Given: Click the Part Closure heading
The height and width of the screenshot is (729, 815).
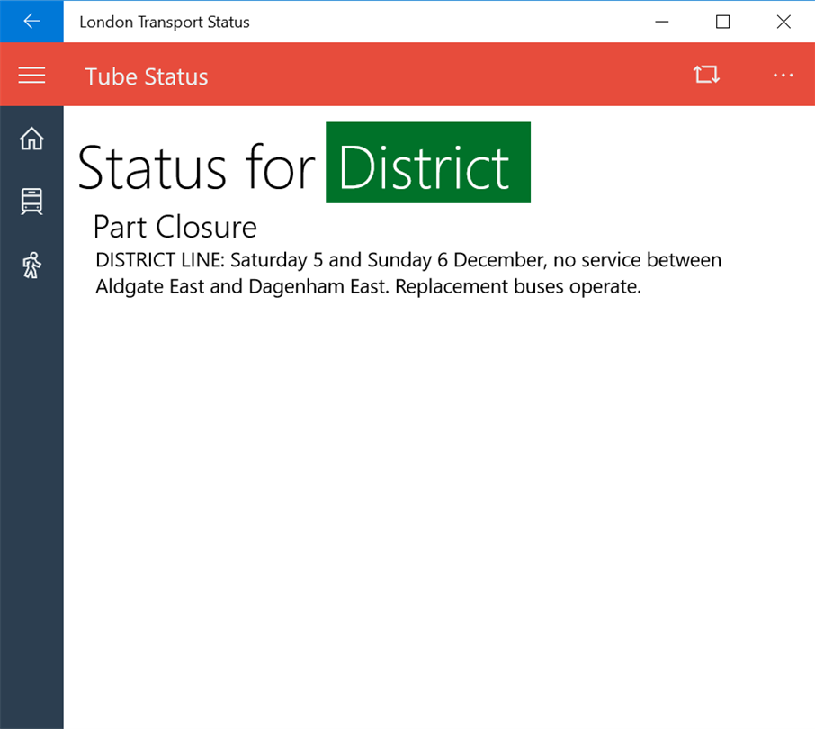Looking at the screenshot, I should coord(175,227).
